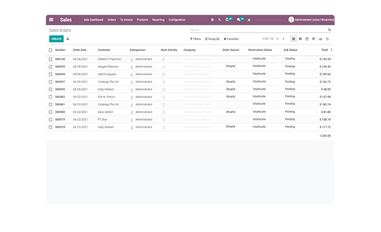Click the activity clock for order S00082
Screen dimensions: 381x232
tap(163, 97)
